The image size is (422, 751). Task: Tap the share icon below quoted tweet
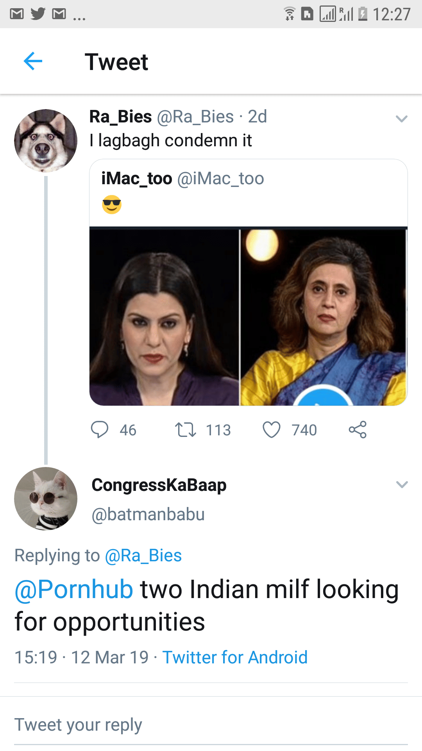pos(358,429)
